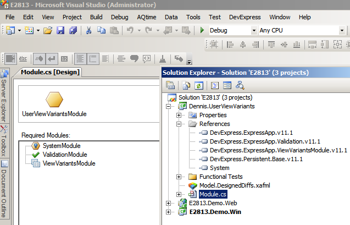
Task: Expand the Properties folder node
Action: click(179, 116)
